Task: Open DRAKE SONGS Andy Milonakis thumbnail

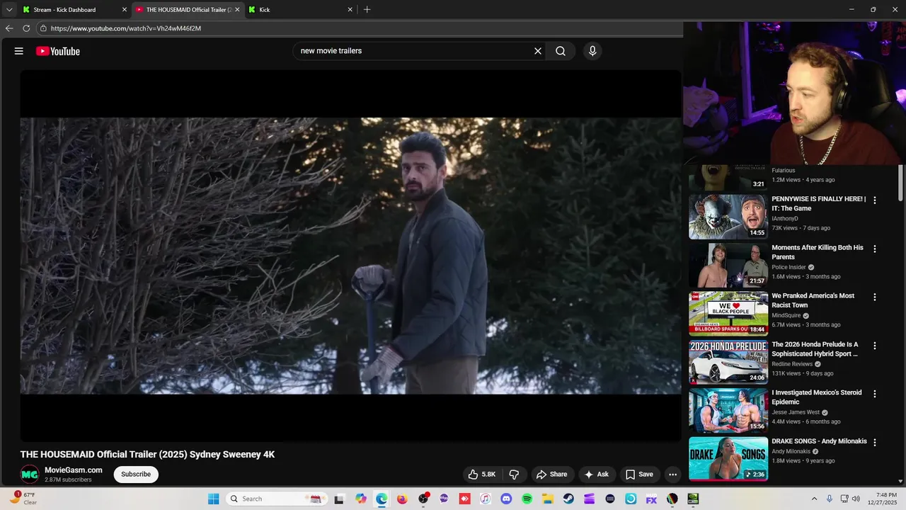Action: point(728,458)
